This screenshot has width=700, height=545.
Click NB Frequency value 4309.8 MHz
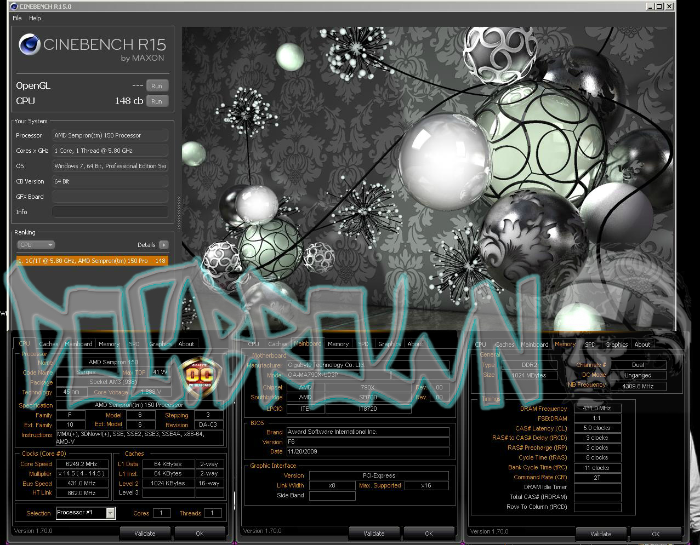(x=638, y=386)
